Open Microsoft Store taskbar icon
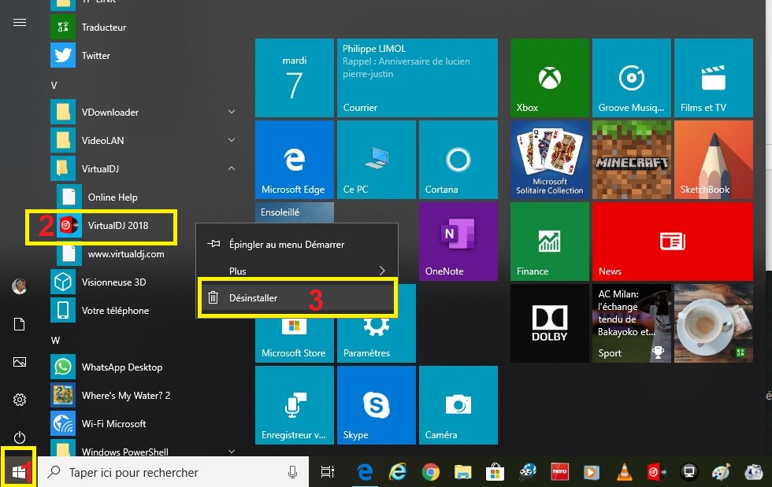This screenshot has height=487, width=772. pyautogui.click(x=495, y=472)
